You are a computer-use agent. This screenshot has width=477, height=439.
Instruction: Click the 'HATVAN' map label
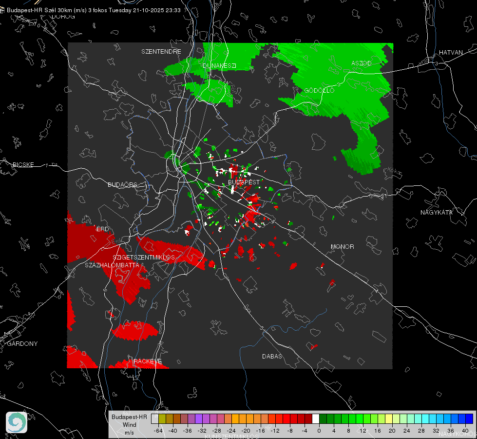(451, 52)
